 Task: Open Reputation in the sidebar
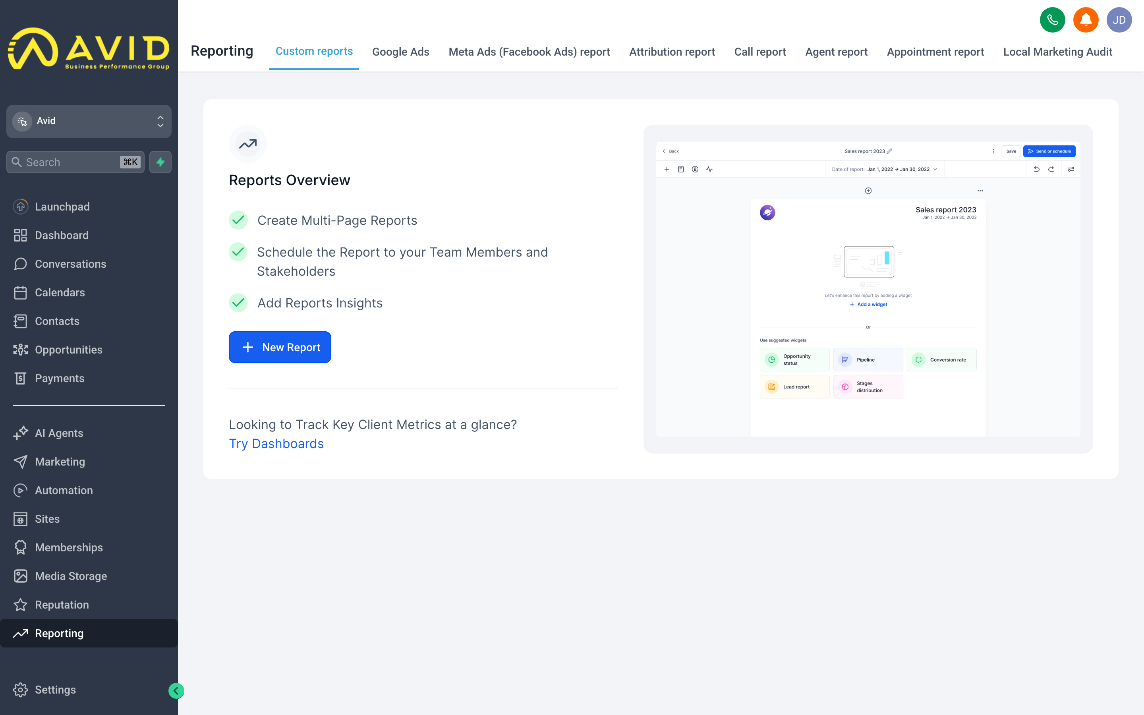(x=89, y=605)
